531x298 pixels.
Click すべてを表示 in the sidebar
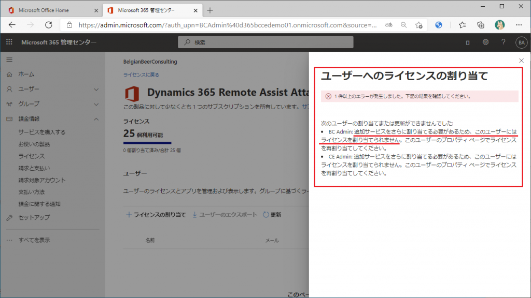[x=34, y=240]
